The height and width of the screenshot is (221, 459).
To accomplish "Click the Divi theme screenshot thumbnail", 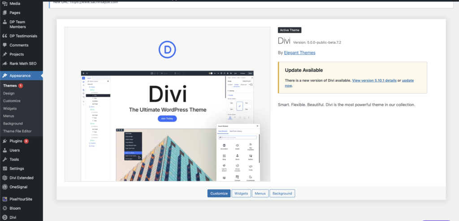I will [x=168, y=104].
